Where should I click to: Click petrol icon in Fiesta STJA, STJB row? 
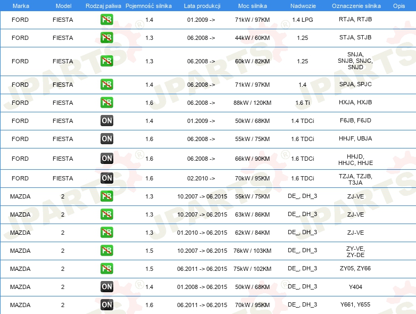(106, 38)
